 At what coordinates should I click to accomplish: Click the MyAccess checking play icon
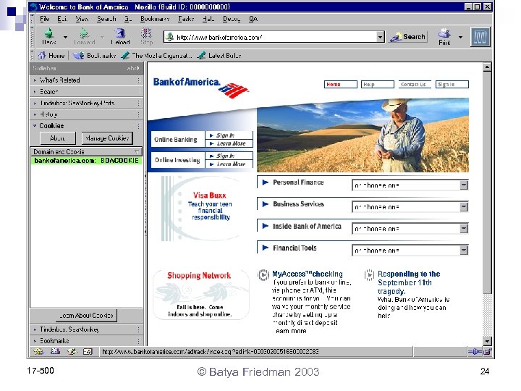[x=263, y=275]
